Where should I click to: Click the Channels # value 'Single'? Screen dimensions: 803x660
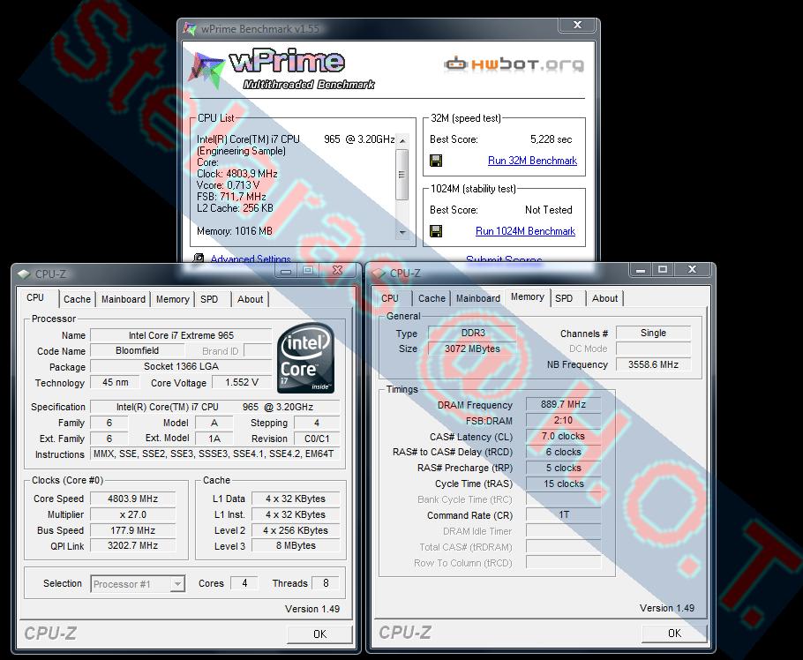pyautogui.click(x=654, y=333)
